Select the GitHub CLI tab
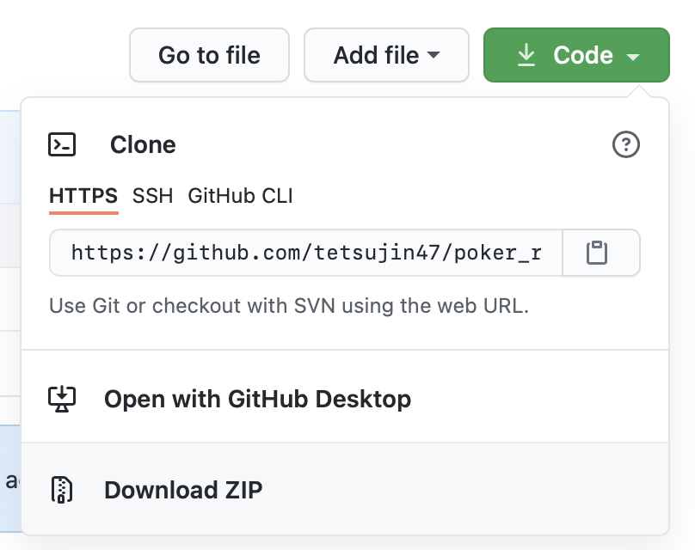 click(x=240, y=196)
